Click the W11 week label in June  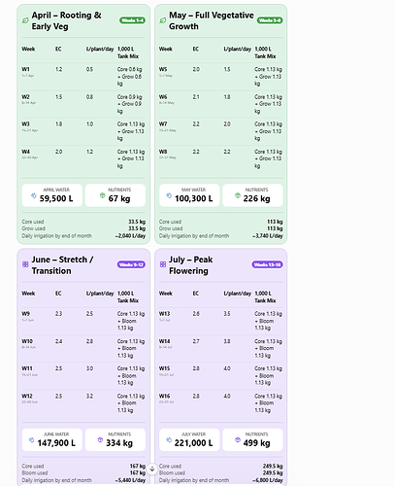(x=27, y=368)
